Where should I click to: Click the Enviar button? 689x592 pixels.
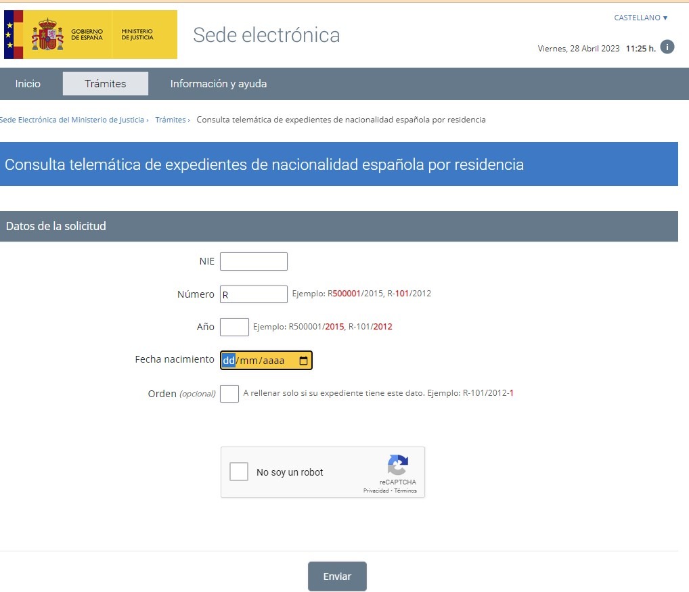coord(337,576)
